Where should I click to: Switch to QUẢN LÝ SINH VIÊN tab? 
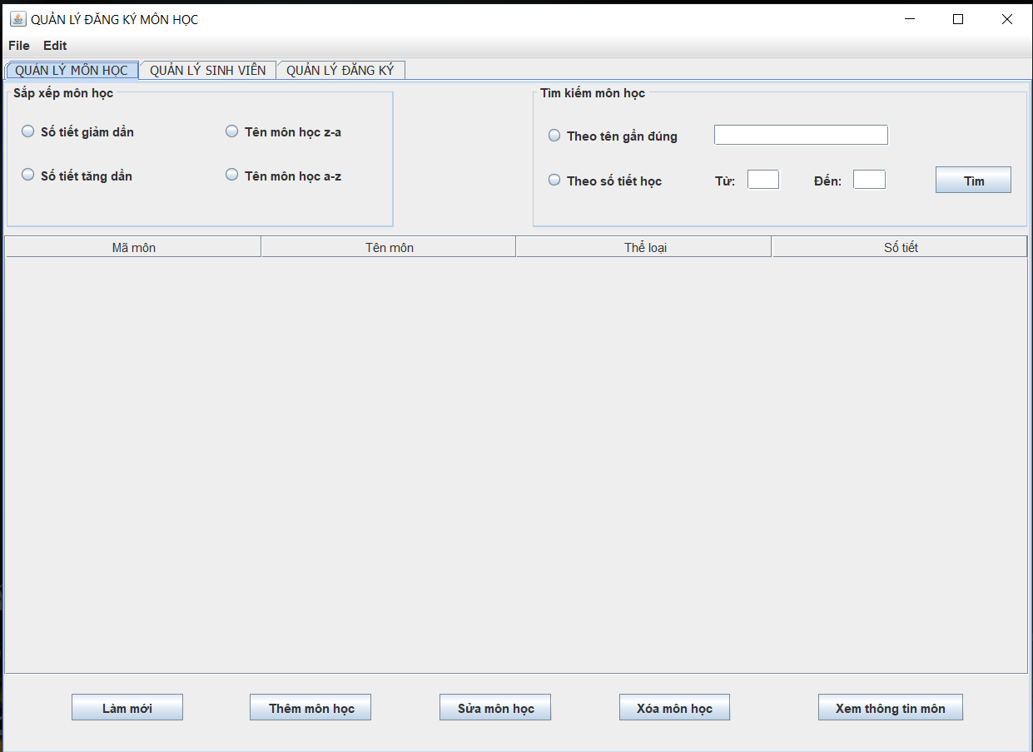(208, 70)
